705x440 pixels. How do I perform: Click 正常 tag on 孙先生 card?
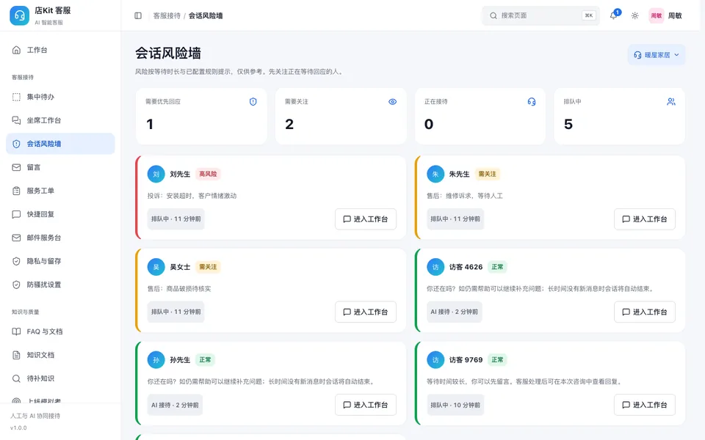coord(205,360)
